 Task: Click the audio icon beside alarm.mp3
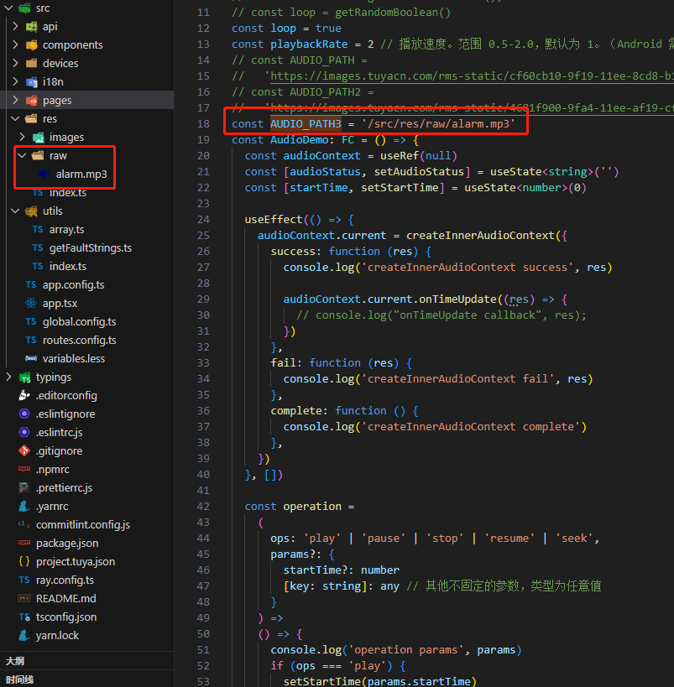tap(44, 174)
